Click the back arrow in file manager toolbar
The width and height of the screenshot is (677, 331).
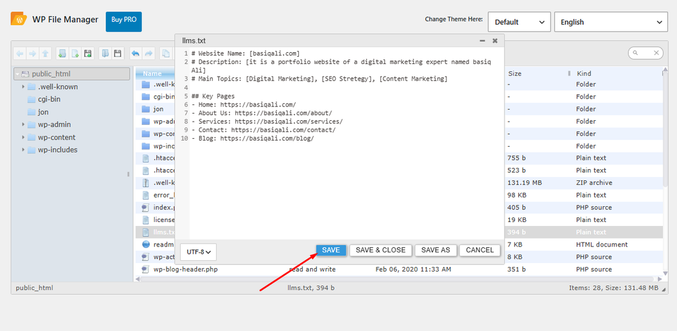tap(19, 54)
